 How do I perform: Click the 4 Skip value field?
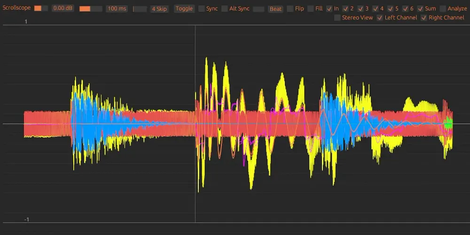(159, 9)
